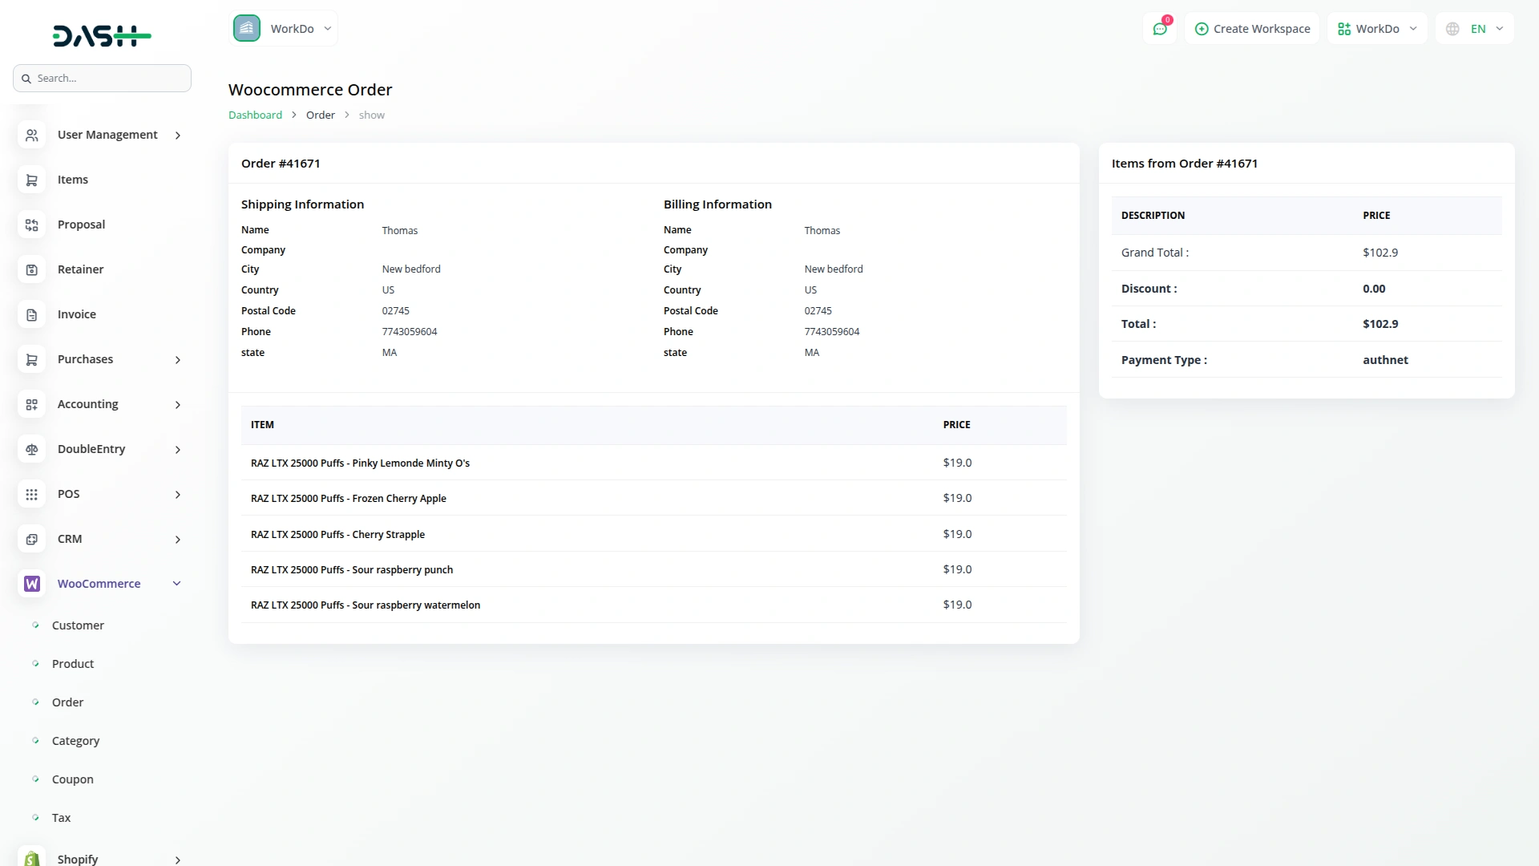The image size is (1539, 866).
Task: Open the EN language dropdown
Action: (1475, 28)
